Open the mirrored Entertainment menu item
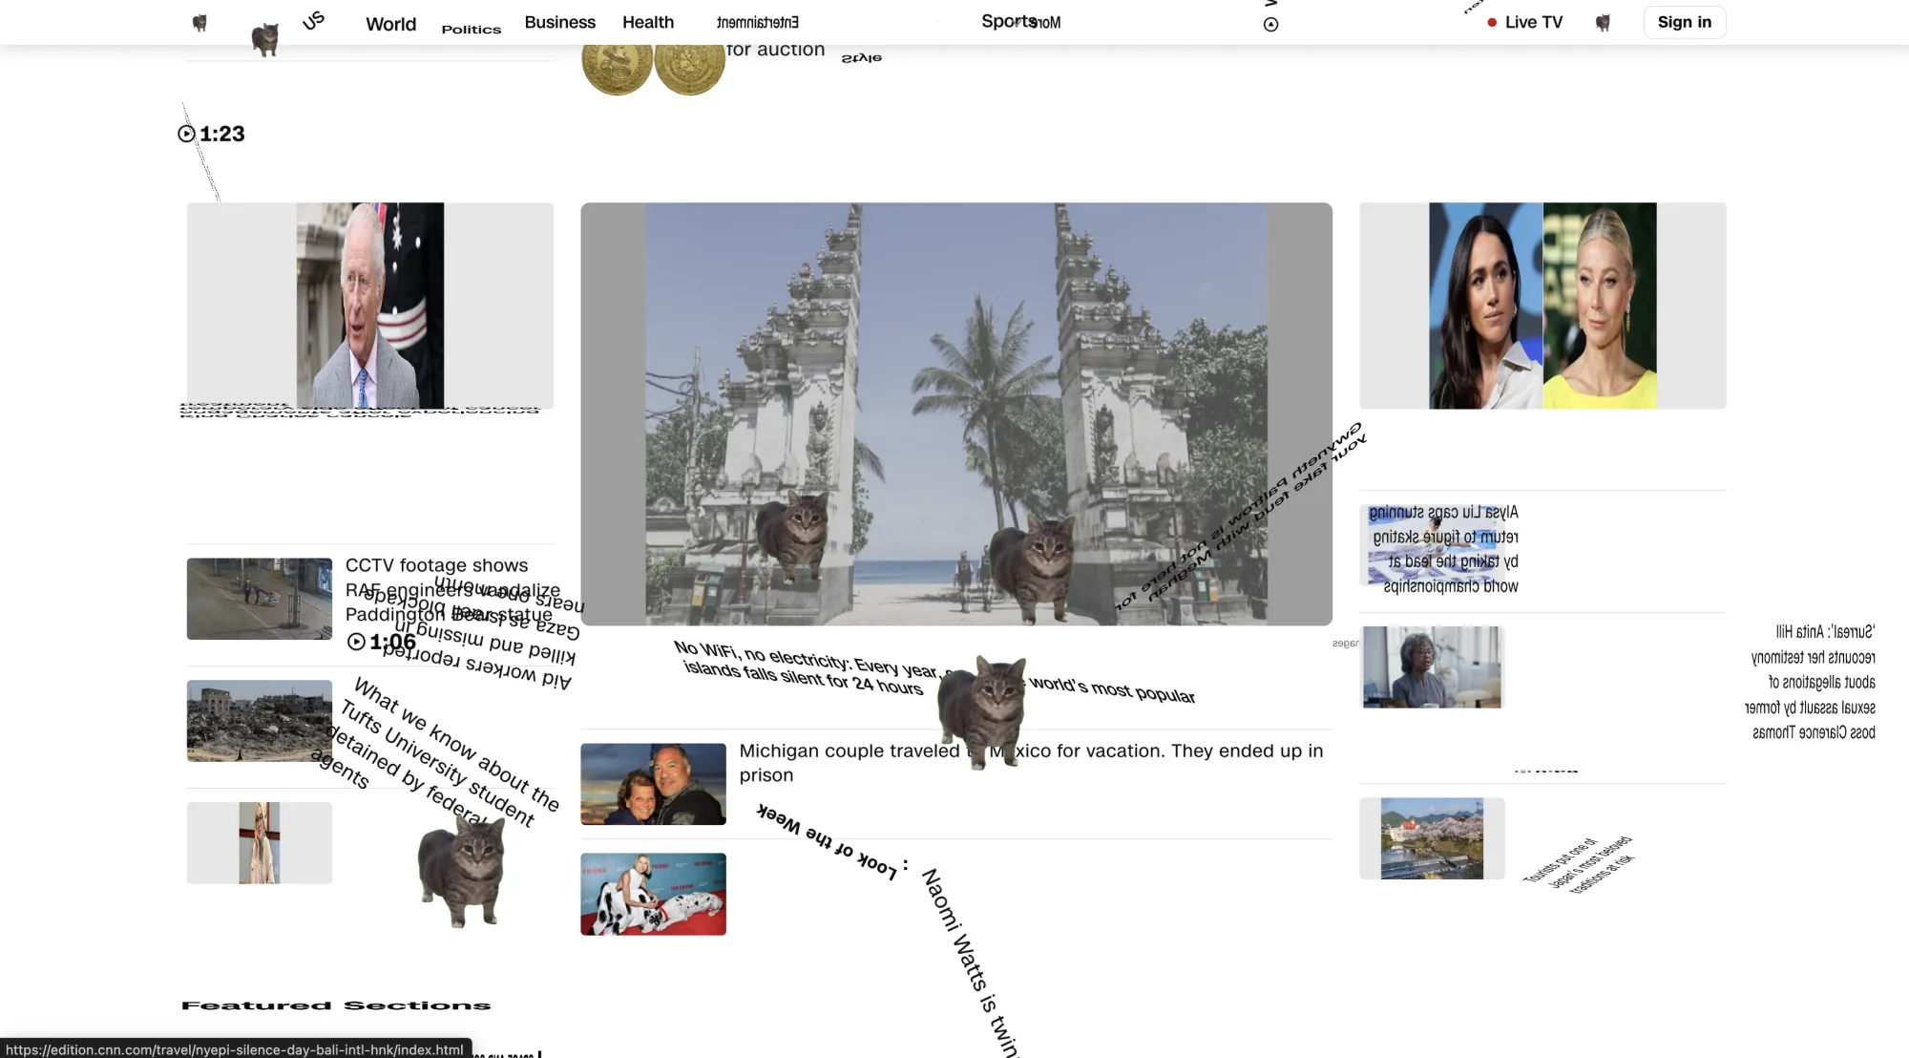The height and width of the screenshot is (1058, 1909). (x=758, y=22)
